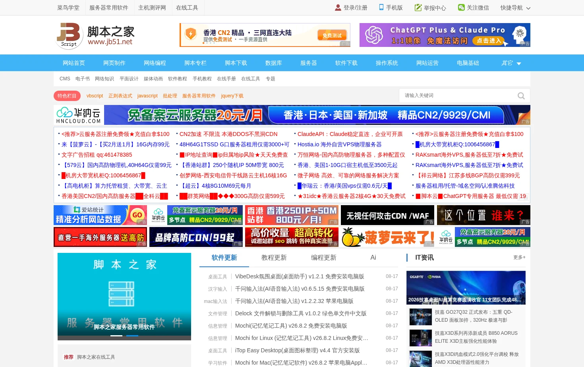Click 脚本之家在线工具 recommend link
Viewport: 584px width, 367px height.
(x=96, y=357)
